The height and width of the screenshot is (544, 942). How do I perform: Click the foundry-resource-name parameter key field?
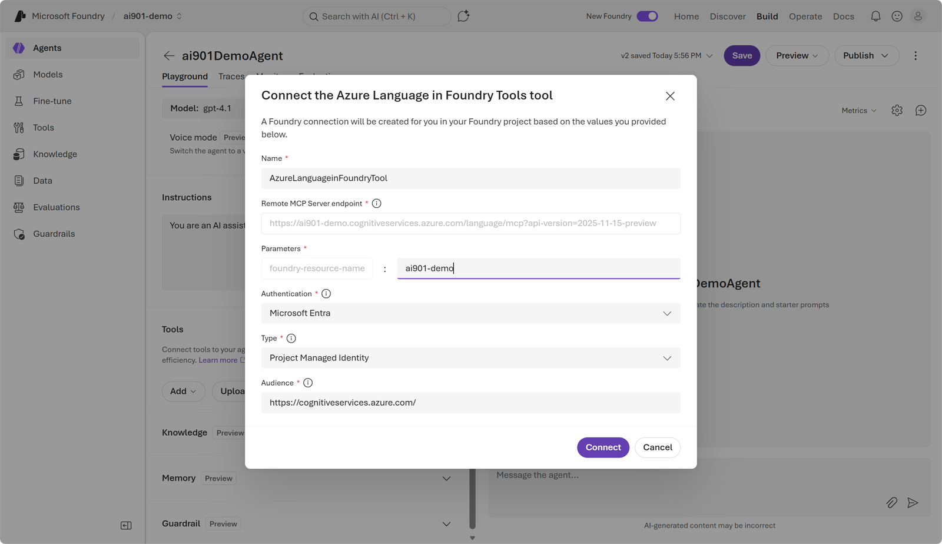pos(317,268)
